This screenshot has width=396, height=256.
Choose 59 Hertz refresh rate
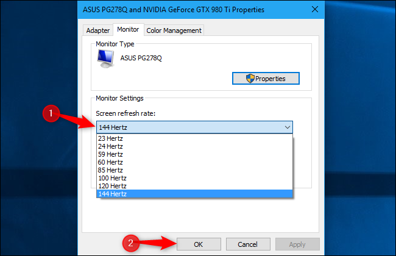point(110,154)
